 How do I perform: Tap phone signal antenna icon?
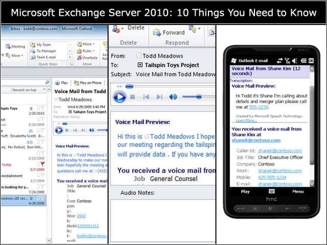point(287,61)
